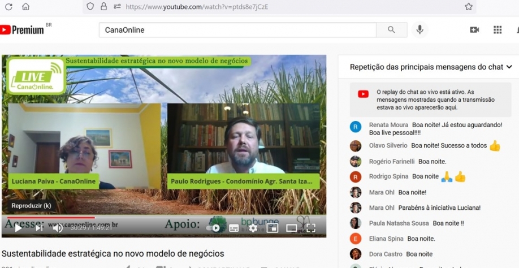Switch to miniplayer mode
Viewport: 519px width, 268px height.
(272, 228)
